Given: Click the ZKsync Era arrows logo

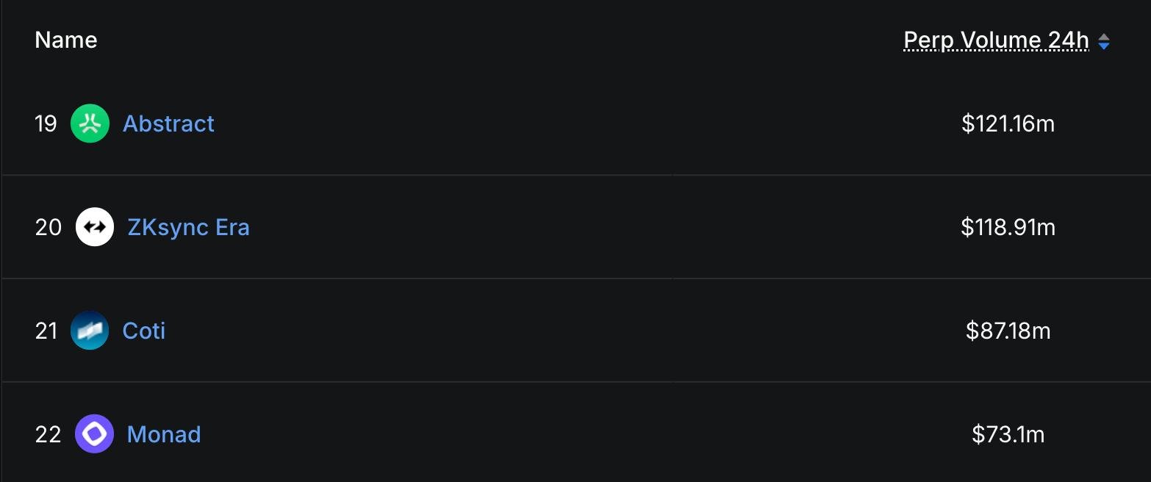Looking at the screenshot, I should point(95,227).
